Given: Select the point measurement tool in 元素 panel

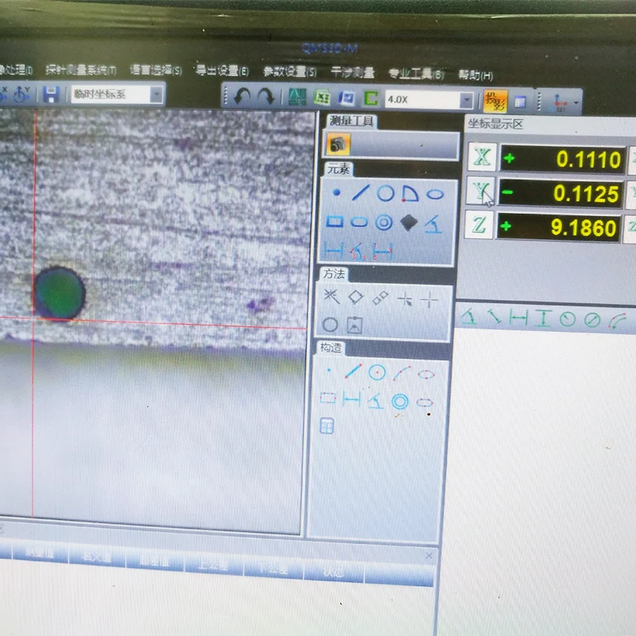Looking at the screenshot, I should [x=336, y=192].
